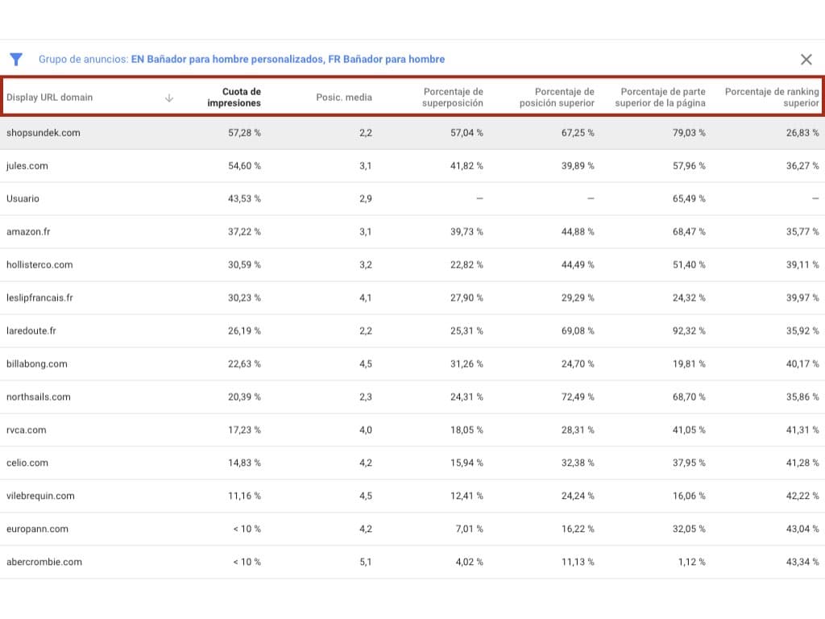Select vilebrequin.com in the table

tap(40, 496)
